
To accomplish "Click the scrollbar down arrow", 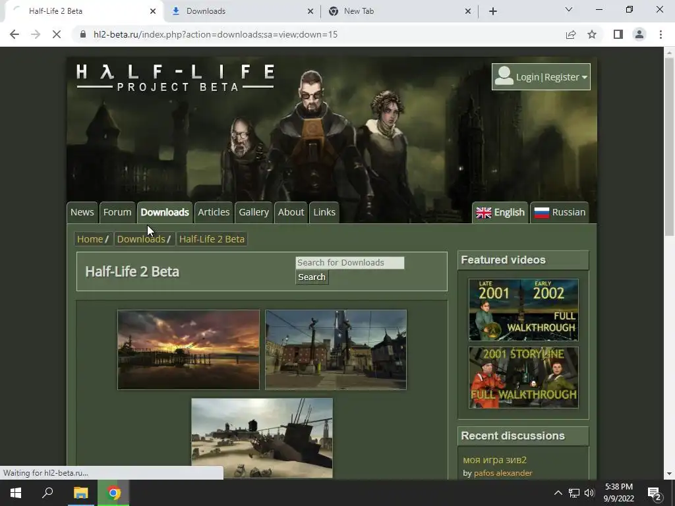I will click(669, 474).
